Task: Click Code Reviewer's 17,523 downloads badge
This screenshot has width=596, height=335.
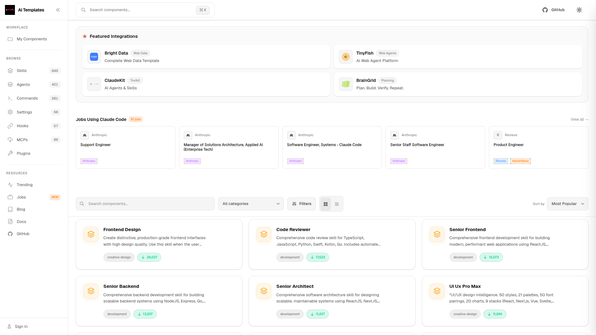Action: click(318, 257)
